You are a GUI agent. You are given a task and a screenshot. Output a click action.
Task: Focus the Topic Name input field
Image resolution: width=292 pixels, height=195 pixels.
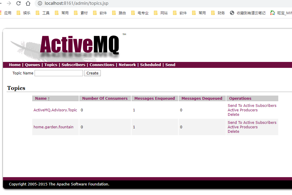59,73
